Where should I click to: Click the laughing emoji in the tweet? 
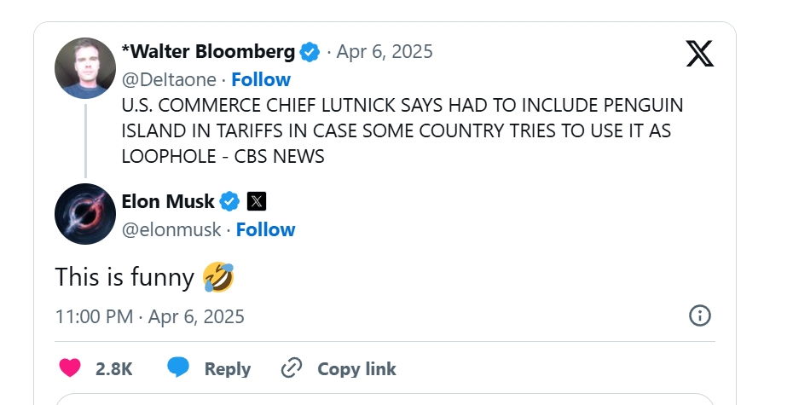point(218,276)
